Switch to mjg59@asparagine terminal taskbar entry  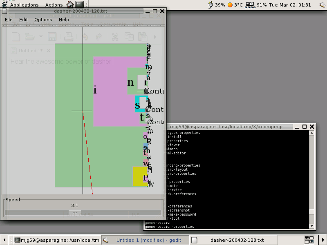58,240
